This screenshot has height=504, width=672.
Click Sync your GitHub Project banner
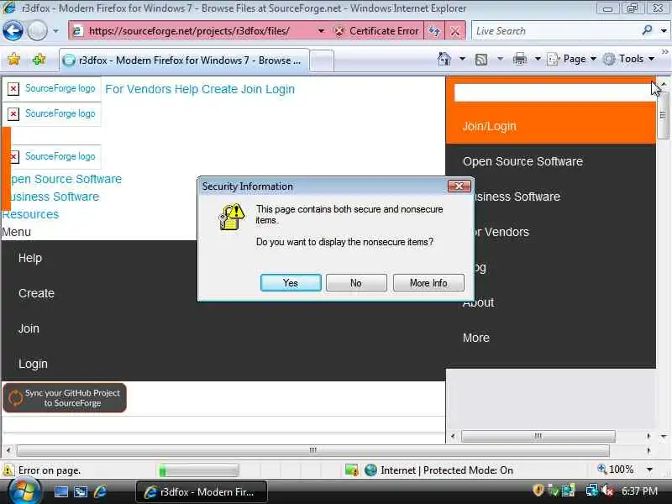[65, 397]
